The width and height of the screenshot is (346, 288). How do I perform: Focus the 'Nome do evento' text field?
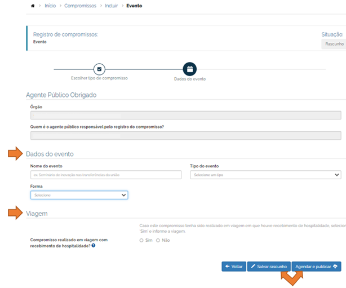point(106,175)
